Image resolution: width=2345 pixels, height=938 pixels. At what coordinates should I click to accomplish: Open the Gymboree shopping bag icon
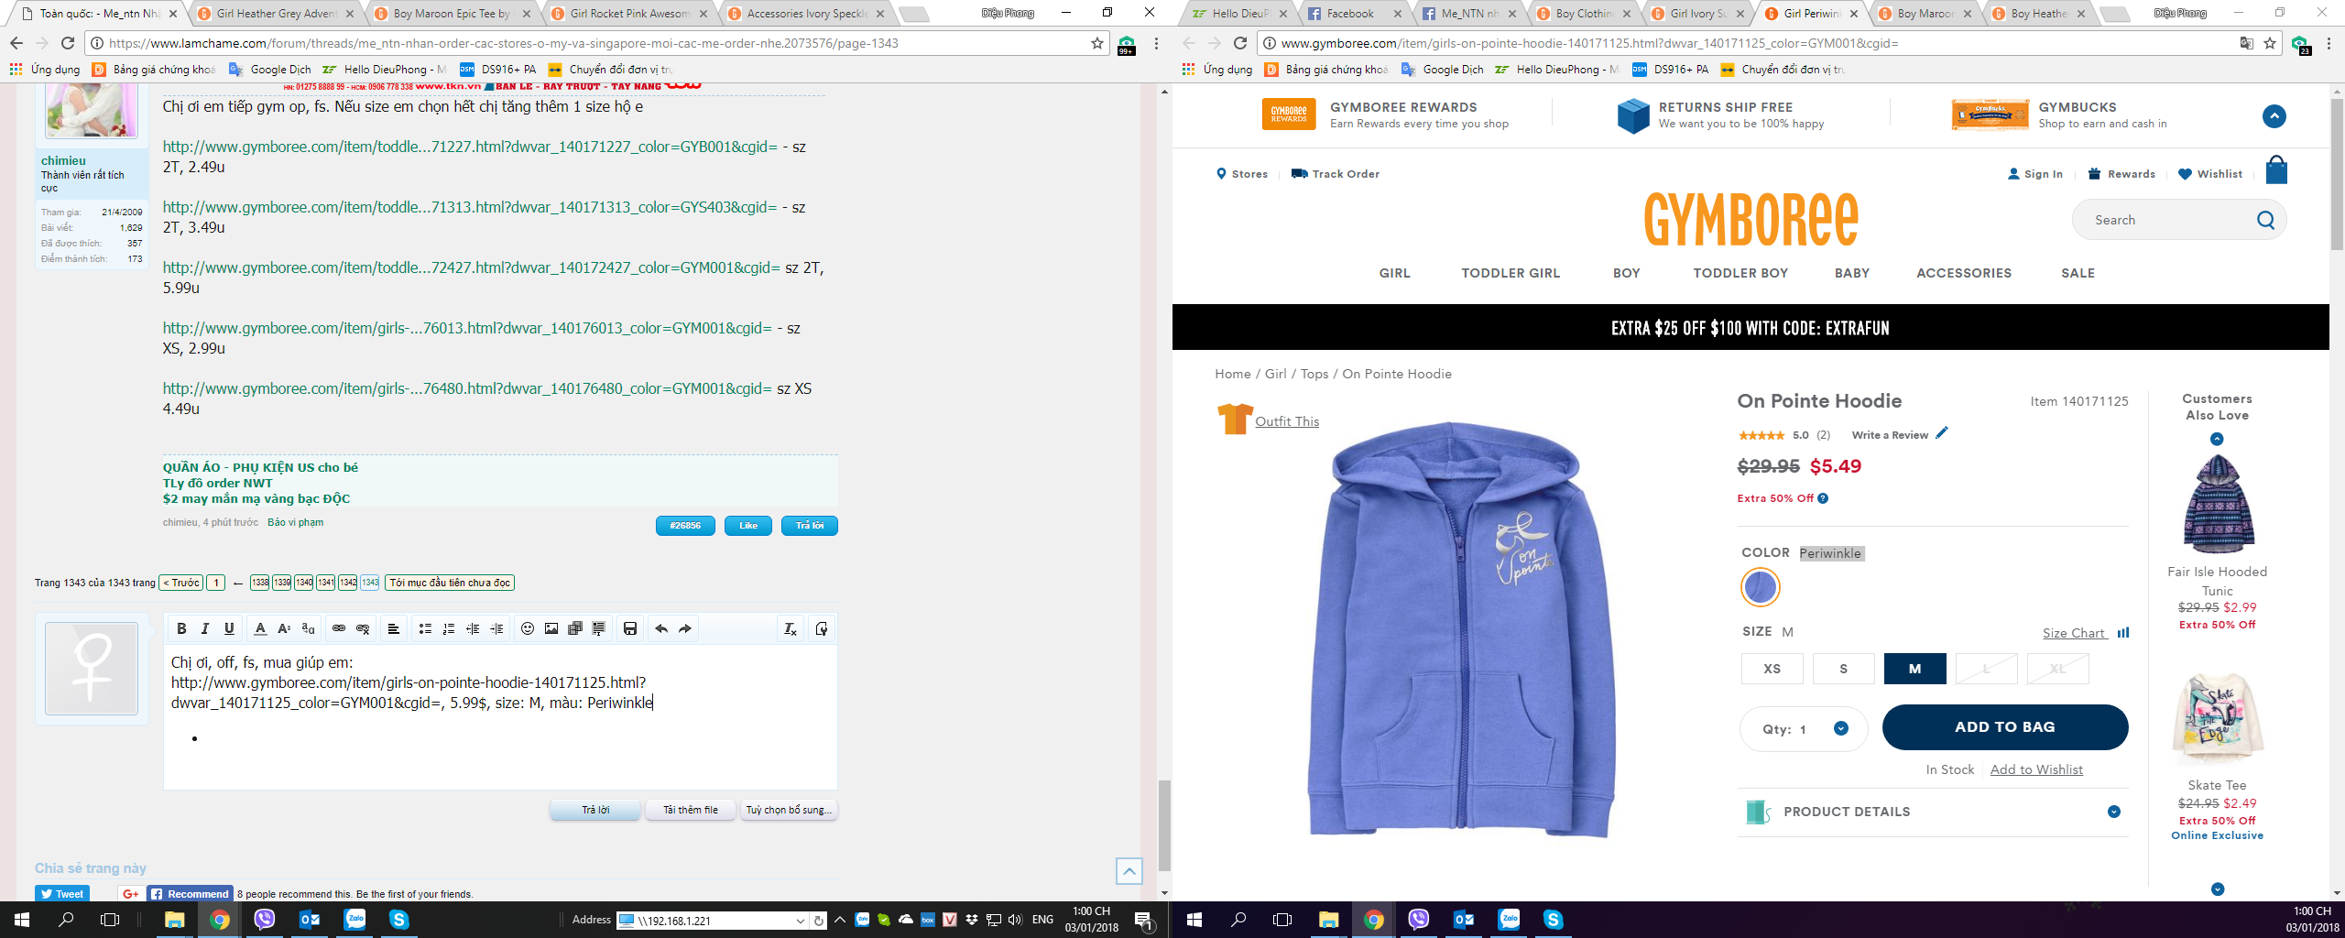[x=2275, y=171]
